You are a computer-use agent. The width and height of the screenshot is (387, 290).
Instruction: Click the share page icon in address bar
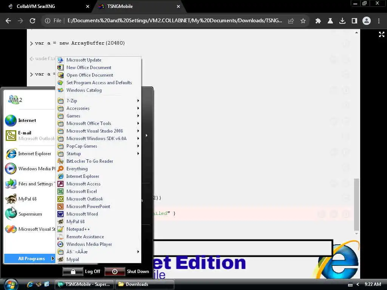point(291,21)
